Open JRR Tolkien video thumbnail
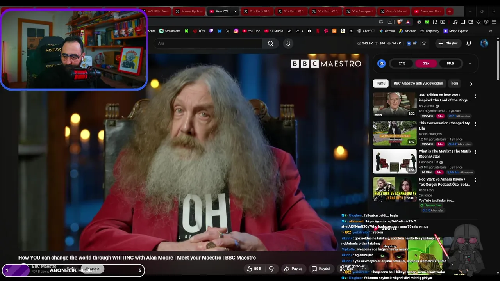500x281 pixels. 395,105
